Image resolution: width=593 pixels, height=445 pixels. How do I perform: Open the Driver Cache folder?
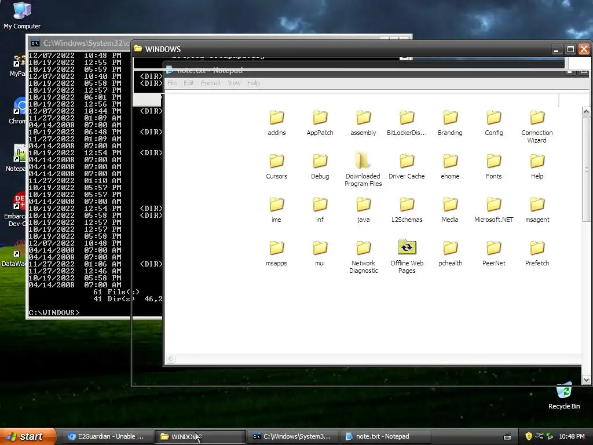coord(407,166)
